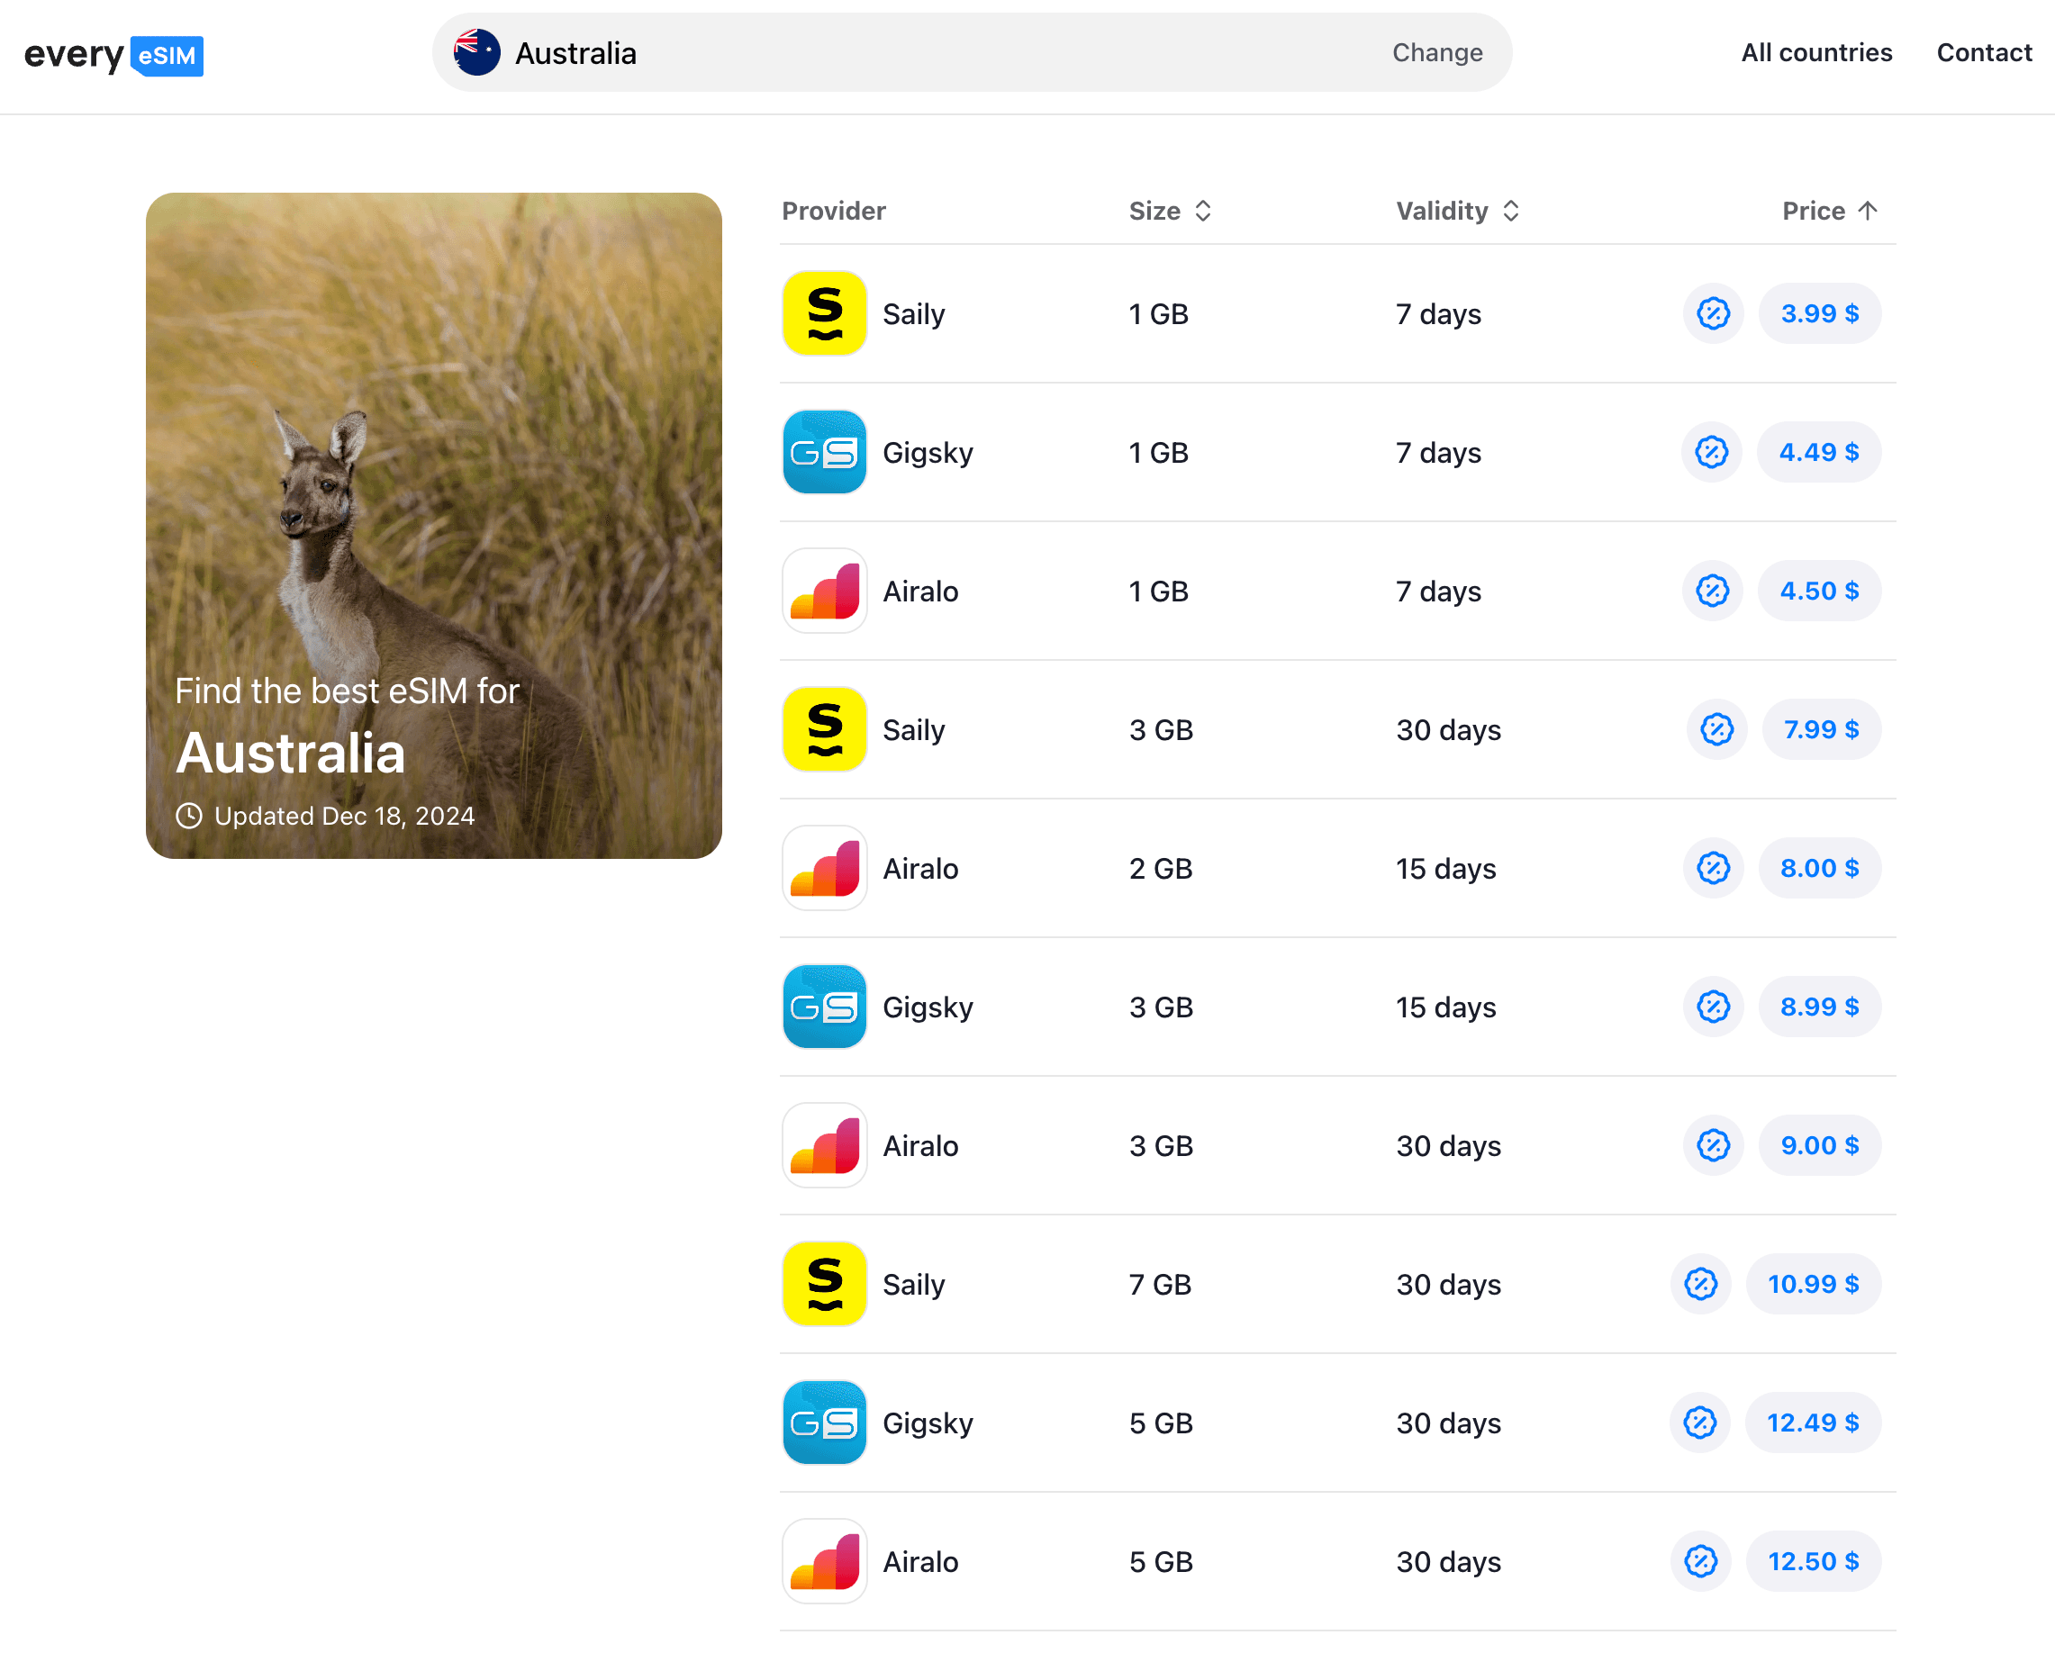
Task: Open the 9.00 $ Airalo offer
Action: click(x=1820, y=1145)
